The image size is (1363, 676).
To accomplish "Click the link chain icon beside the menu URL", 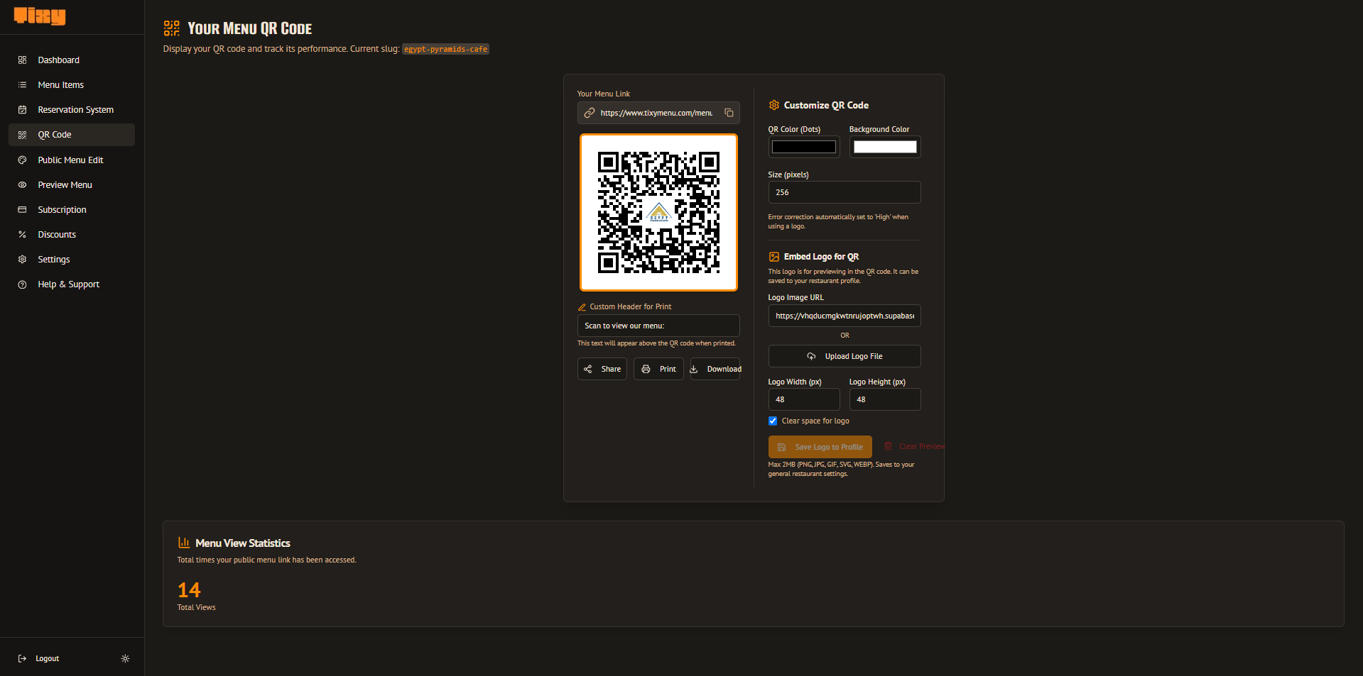I will click(x=590, y=113).
